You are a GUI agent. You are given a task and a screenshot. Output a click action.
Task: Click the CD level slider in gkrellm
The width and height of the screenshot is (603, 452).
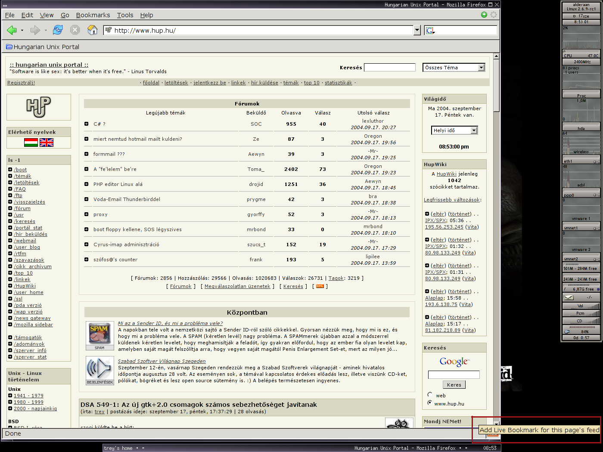coord(581,321)
